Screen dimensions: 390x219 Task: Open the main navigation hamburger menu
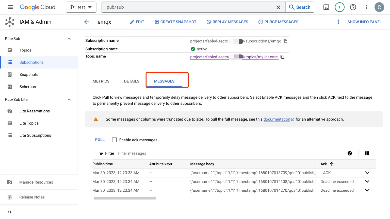[10, 7]
